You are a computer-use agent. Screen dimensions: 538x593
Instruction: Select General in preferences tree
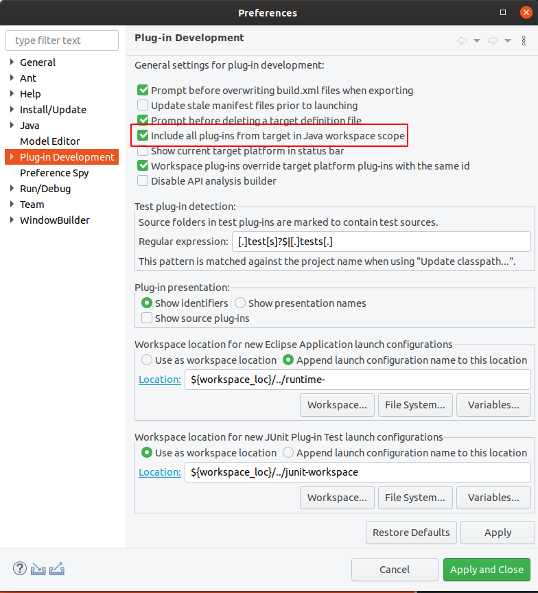tap(38, 62)
